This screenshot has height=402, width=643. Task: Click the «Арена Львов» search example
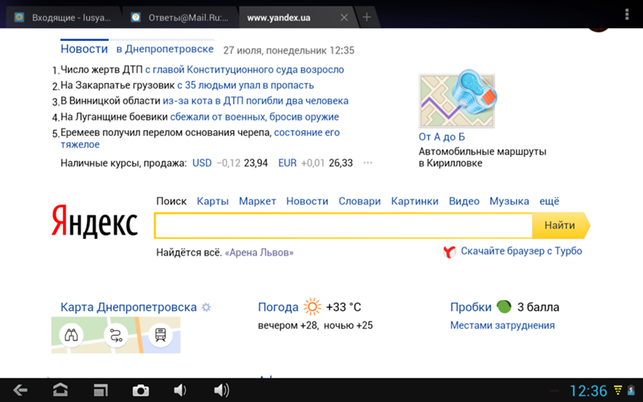coord(259,252)
